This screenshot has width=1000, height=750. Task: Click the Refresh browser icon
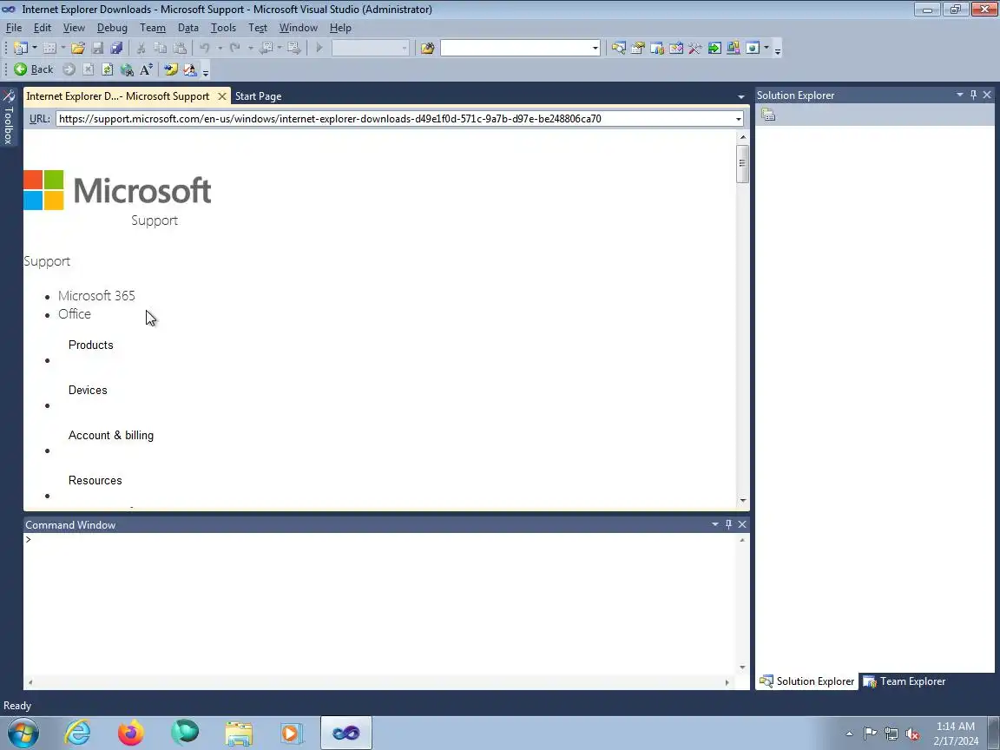point(107,69)
